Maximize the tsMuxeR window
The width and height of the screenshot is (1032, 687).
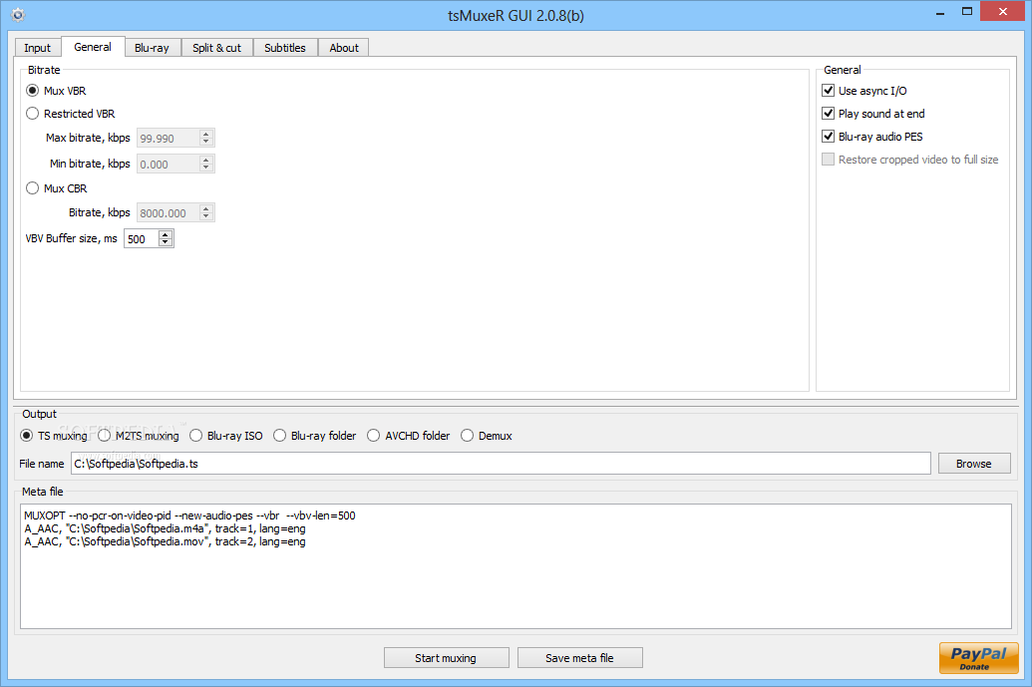tap(967, 11)
